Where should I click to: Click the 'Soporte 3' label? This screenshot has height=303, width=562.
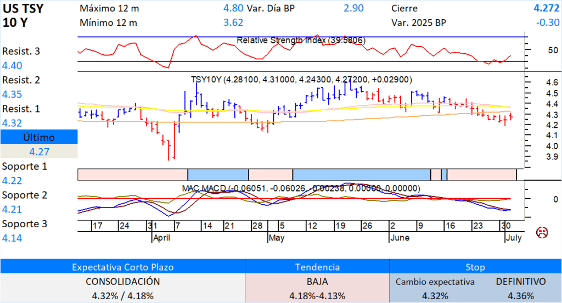click(24, 223)
